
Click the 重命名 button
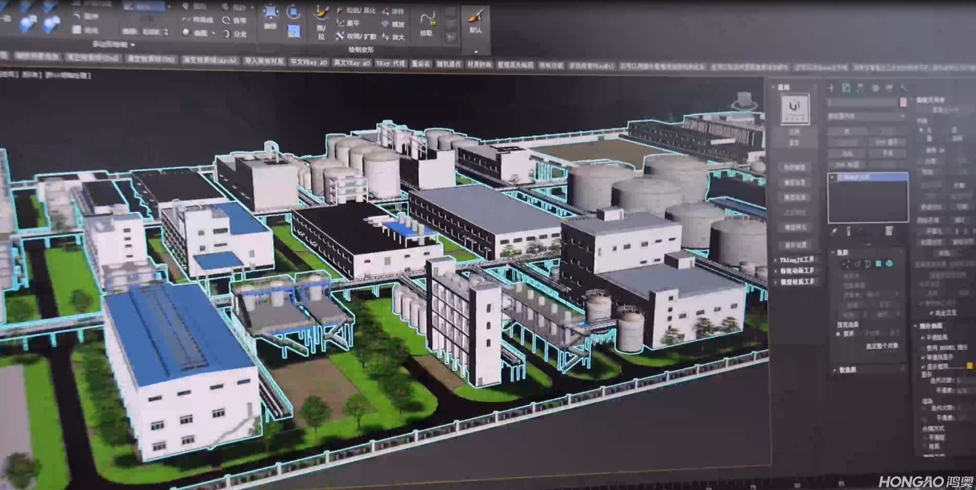421,64
